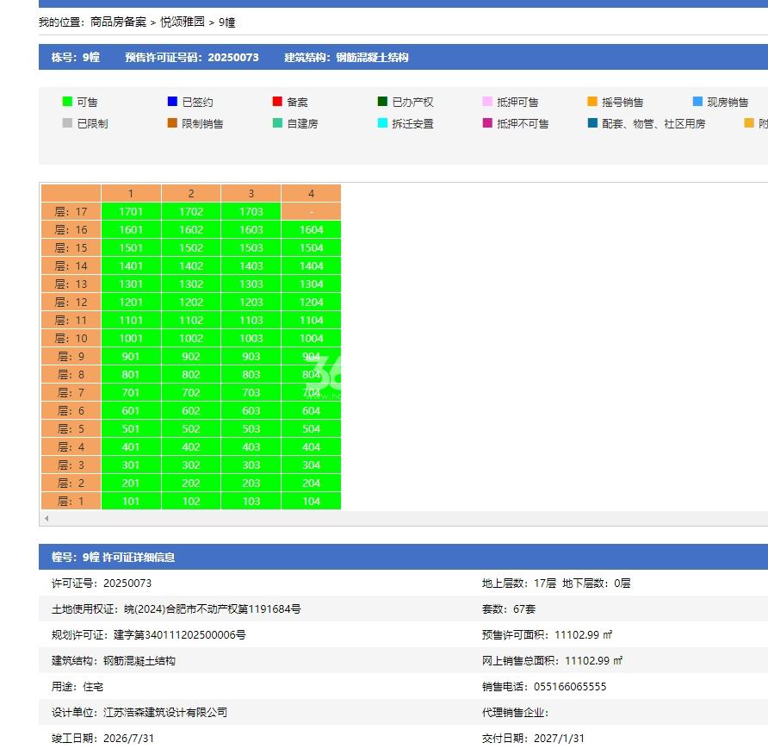Select unit 401
Screen dimensions: 768x755
tap(131, 447)
